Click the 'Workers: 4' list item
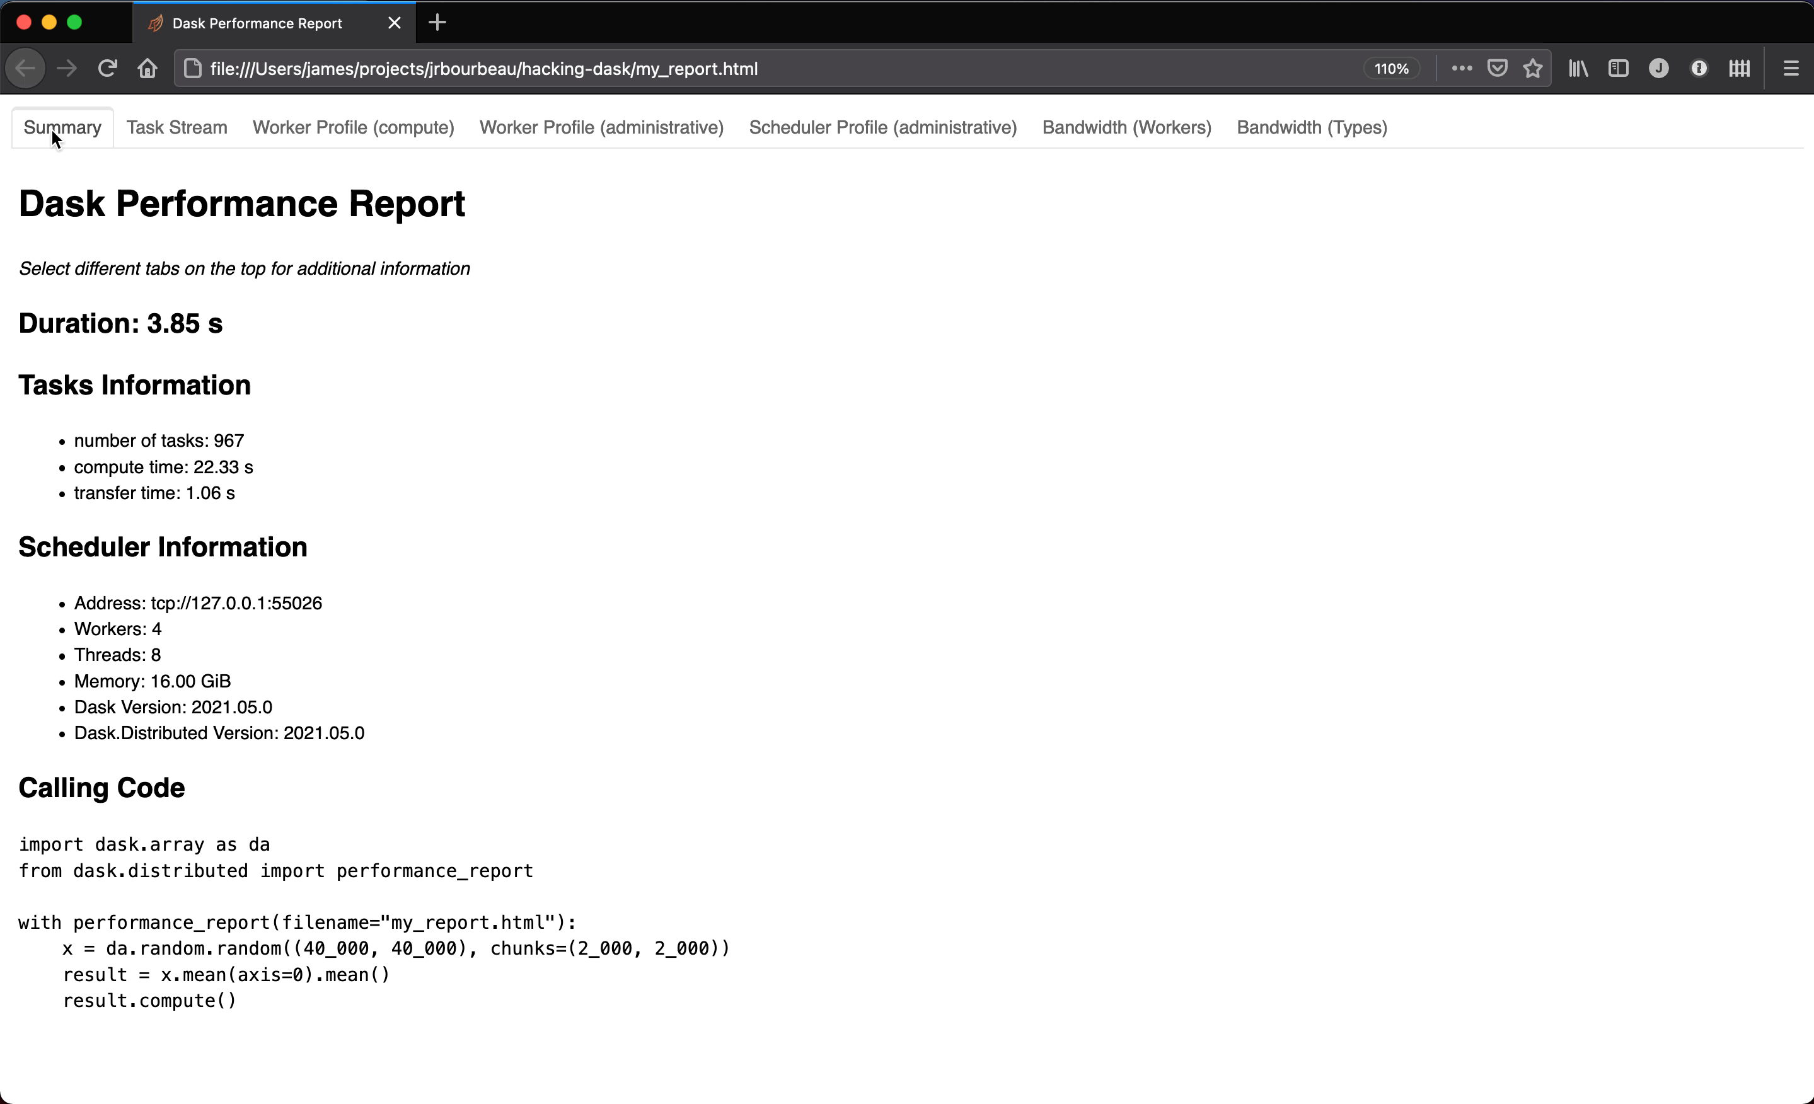Screen dimensions: 1814x1104 (x=118, y=630)
